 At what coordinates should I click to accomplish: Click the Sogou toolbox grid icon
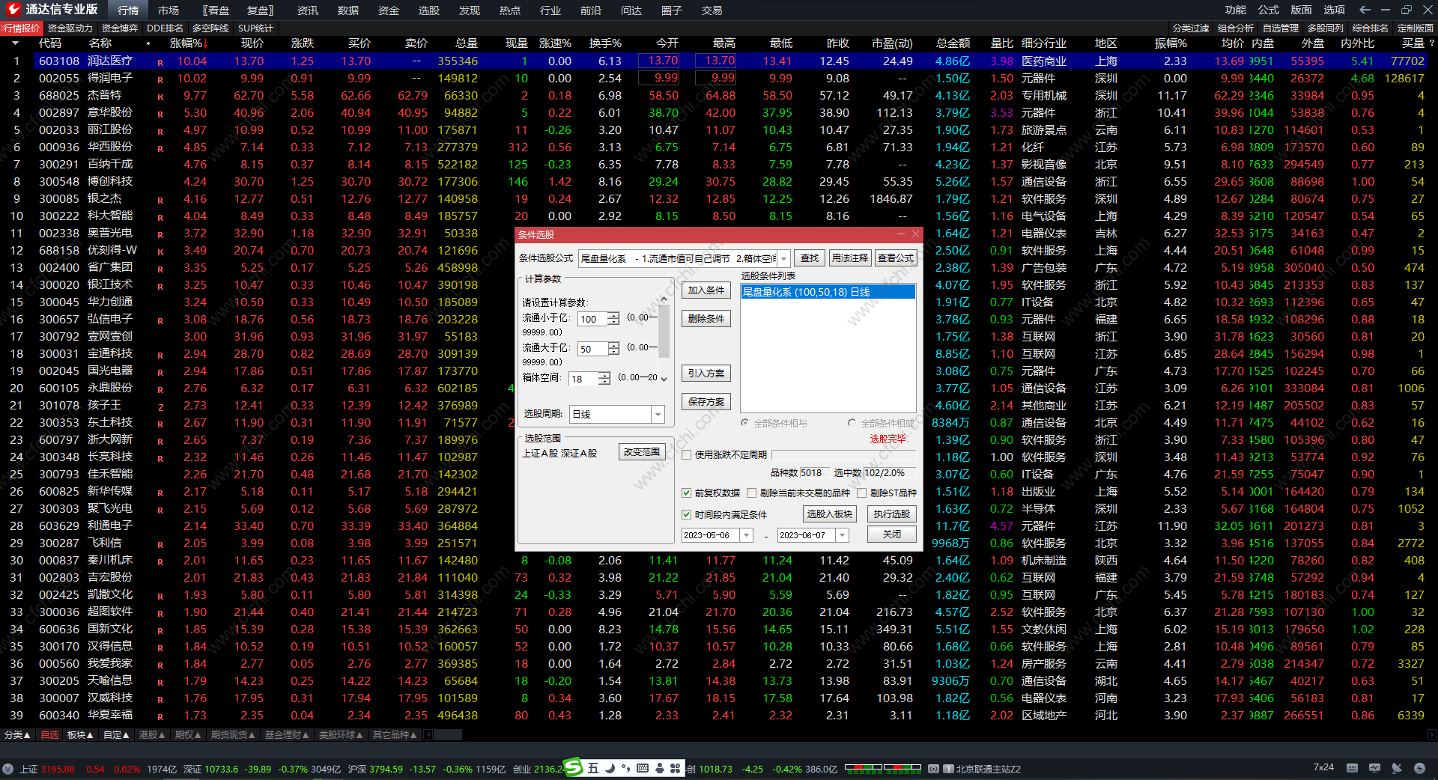[676, 768]
